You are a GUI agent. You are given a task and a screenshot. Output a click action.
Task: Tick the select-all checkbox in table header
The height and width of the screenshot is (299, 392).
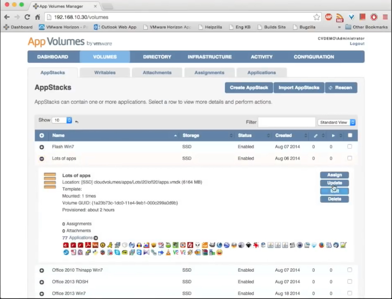coord(350,135)
